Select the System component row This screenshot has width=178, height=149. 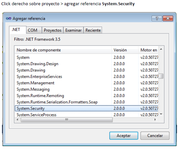pyautogui.click(x=86, y=58)
